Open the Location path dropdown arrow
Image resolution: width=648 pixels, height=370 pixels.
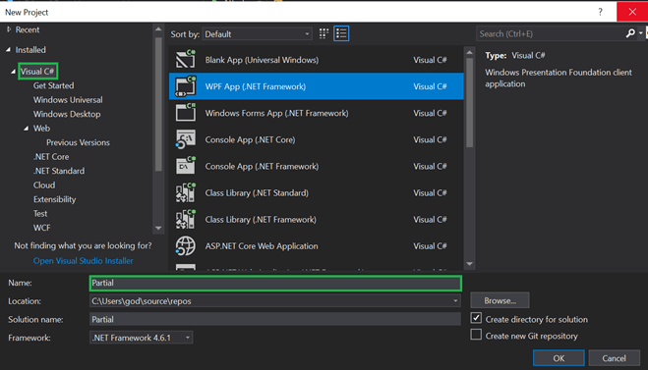tap(455, 300)
